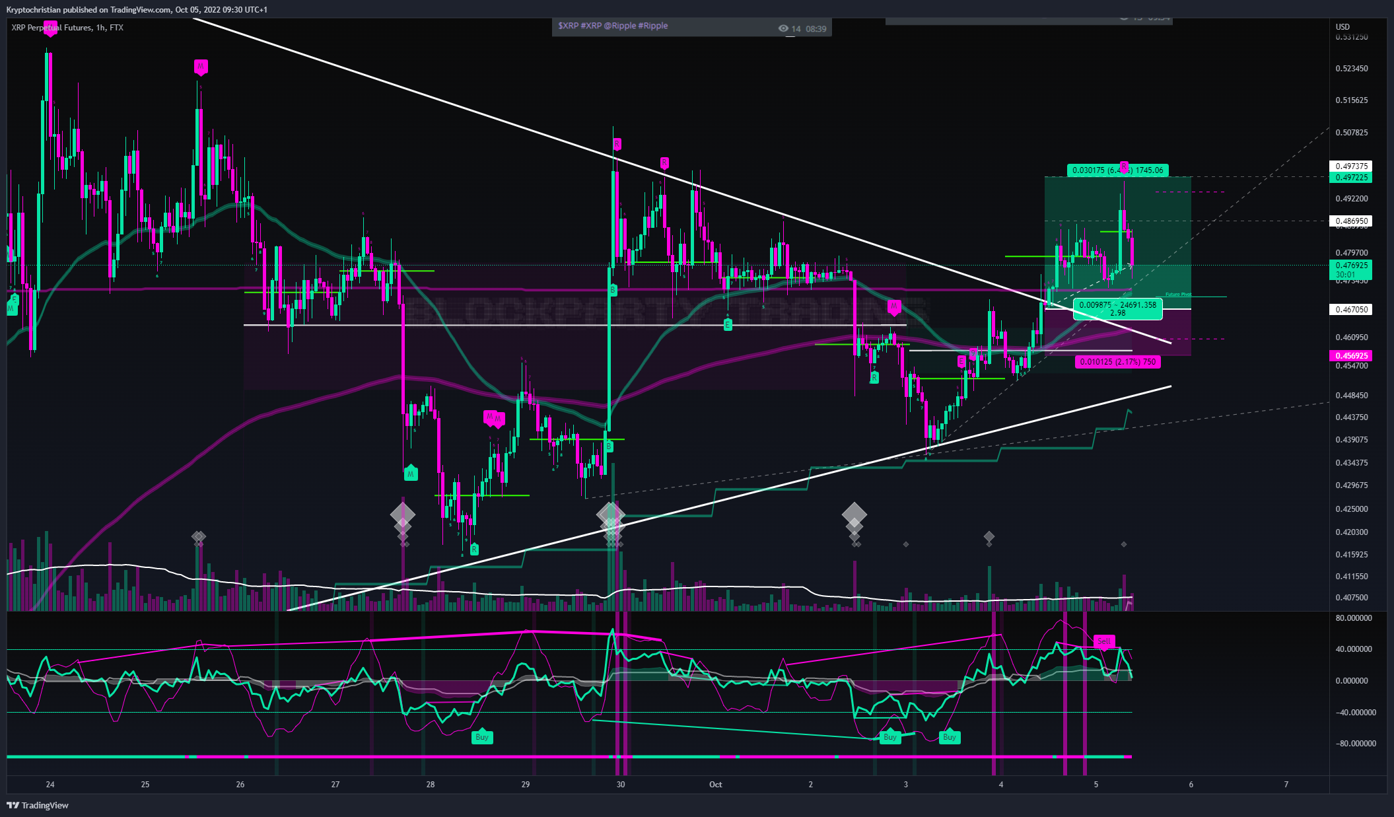Click the eye views icon beside 14
Screen dimensions: 1394x817
783,28
